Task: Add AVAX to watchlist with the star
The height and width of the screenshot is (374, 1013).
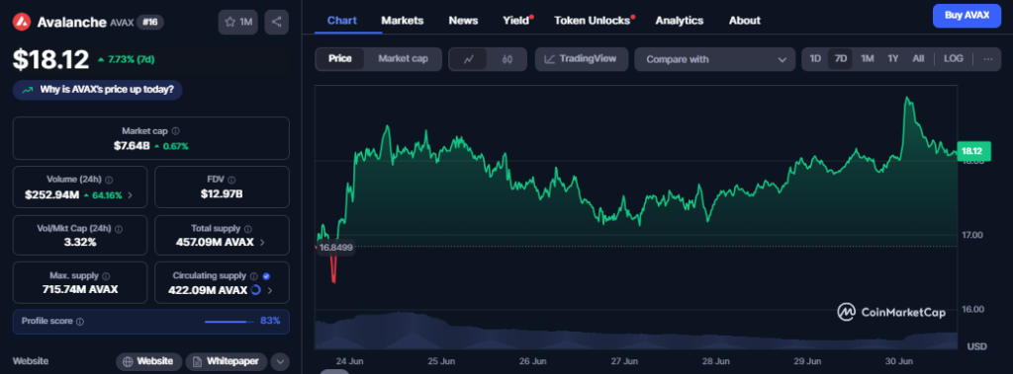Action: (237, 22)
